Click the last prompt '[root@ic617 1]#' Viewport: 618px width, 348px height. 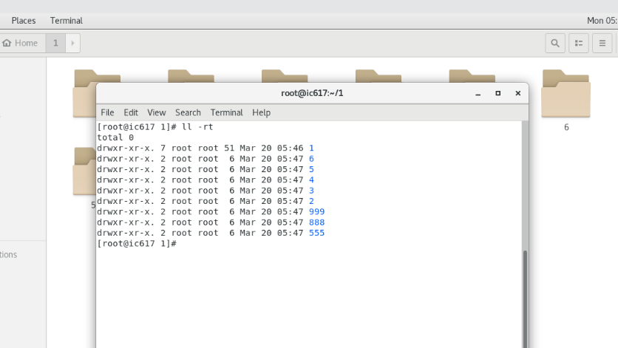pos(137,244)
